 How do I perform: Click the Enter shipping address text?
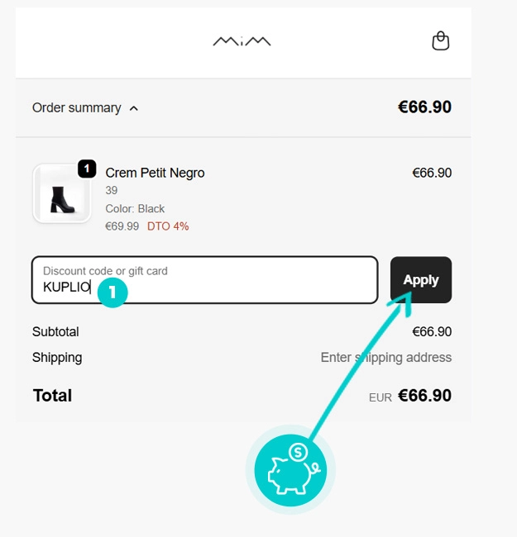(x=385, y=357)
